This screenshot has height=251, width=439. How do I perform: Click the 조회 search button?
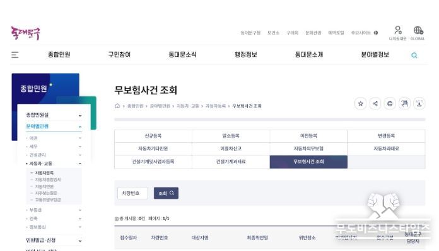click(x=166, y=193)
